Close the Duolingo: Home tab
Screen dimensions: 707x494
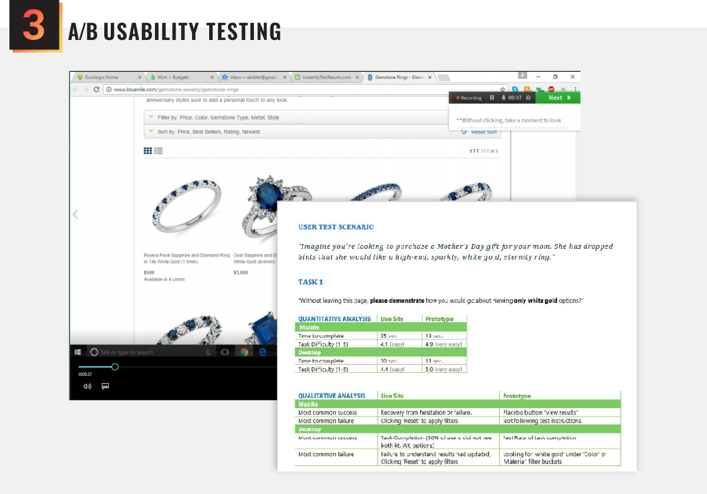tap(140, 77)
